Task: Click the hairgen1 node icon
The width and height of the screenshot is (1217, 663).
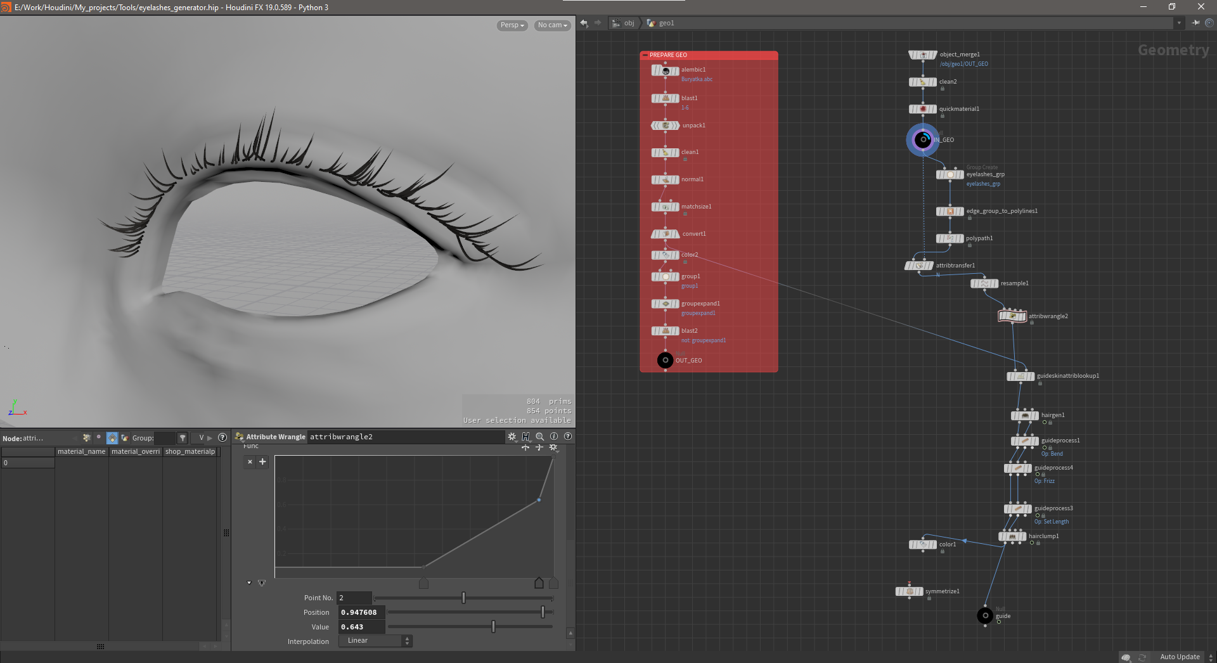Action: (1024, 416)
